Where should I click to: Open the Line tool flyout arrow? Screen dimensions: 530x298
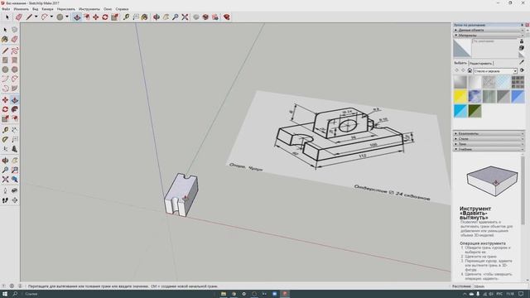[x=36, y=17]
